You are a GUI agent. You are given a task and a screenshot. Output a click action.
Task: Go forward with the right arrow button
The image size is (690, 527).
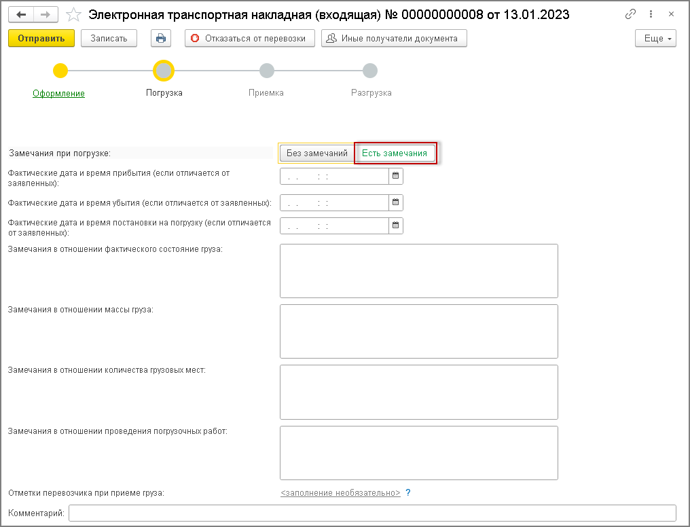[x=46, y=15]
